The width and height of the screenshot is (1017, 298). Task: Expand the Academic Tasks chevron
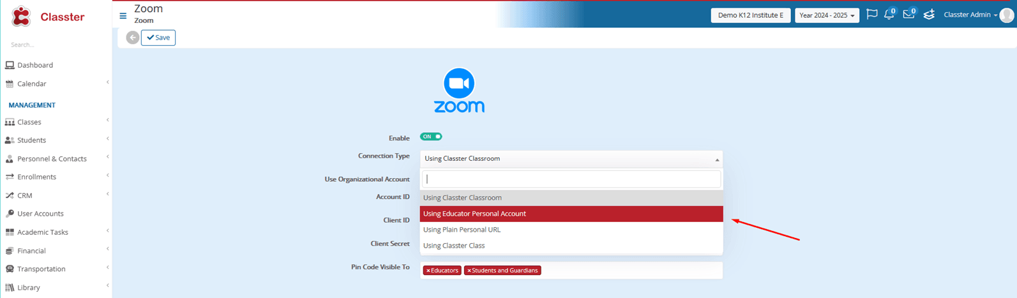(107, 230)
